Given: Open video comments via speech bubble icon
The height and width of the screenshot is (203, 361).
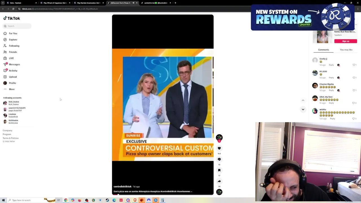Looking at the screenshot, I should (219, 159).
